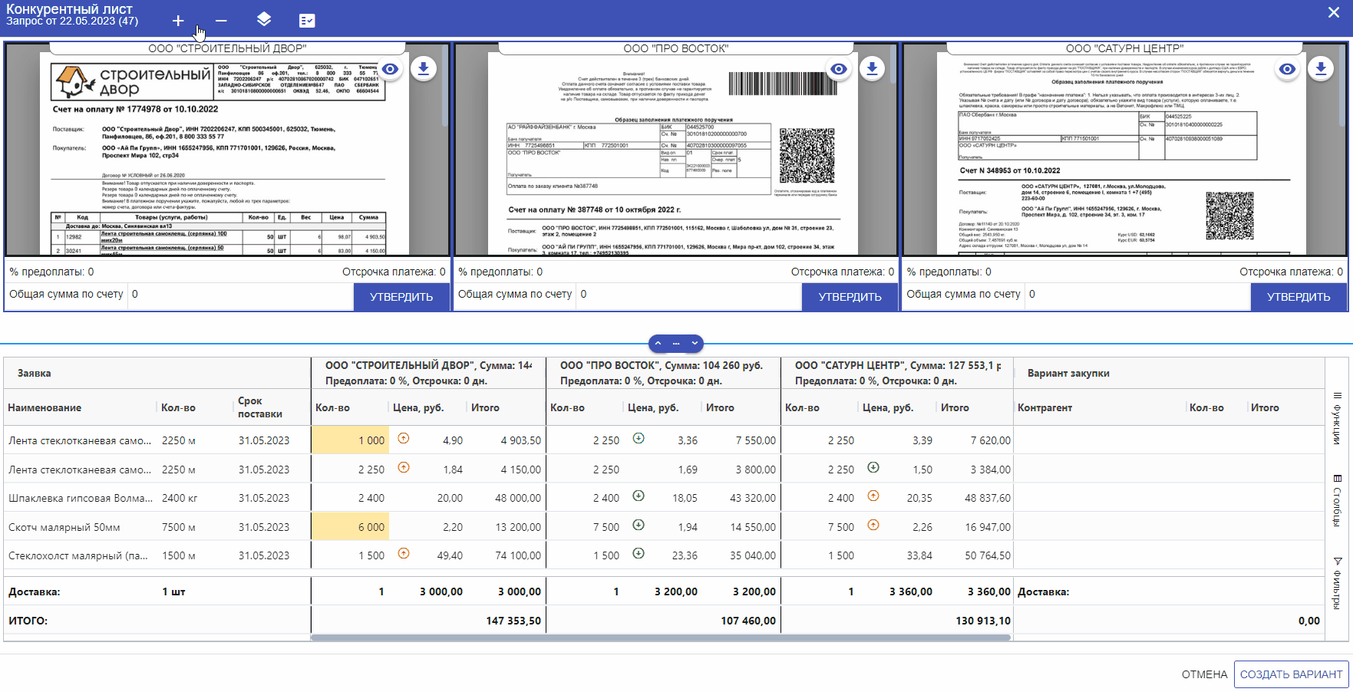The image size is (1353, 692).
Task: Select the Стеклохолст малярный row name
Action: point(78,555)
